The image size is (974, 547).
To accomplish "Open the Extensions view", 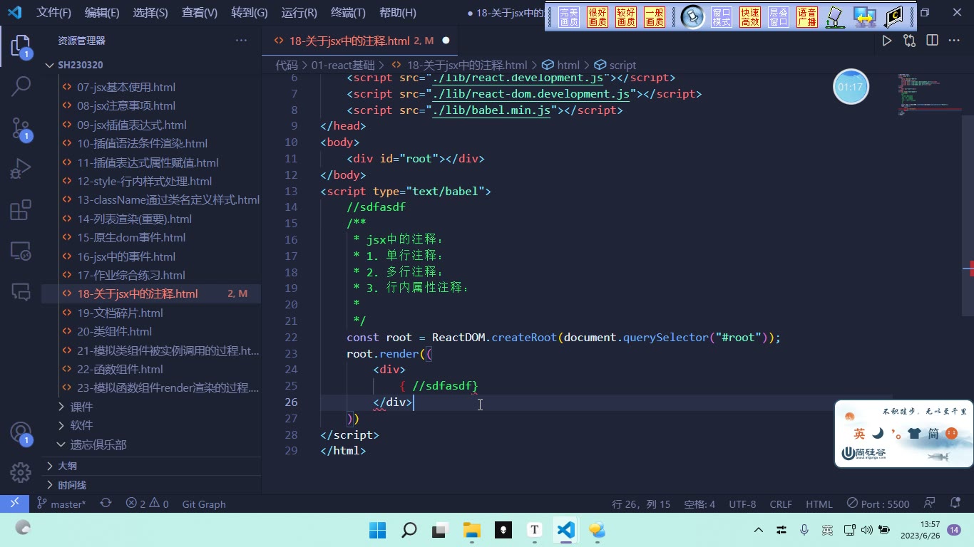I will [x=21, y=210].
